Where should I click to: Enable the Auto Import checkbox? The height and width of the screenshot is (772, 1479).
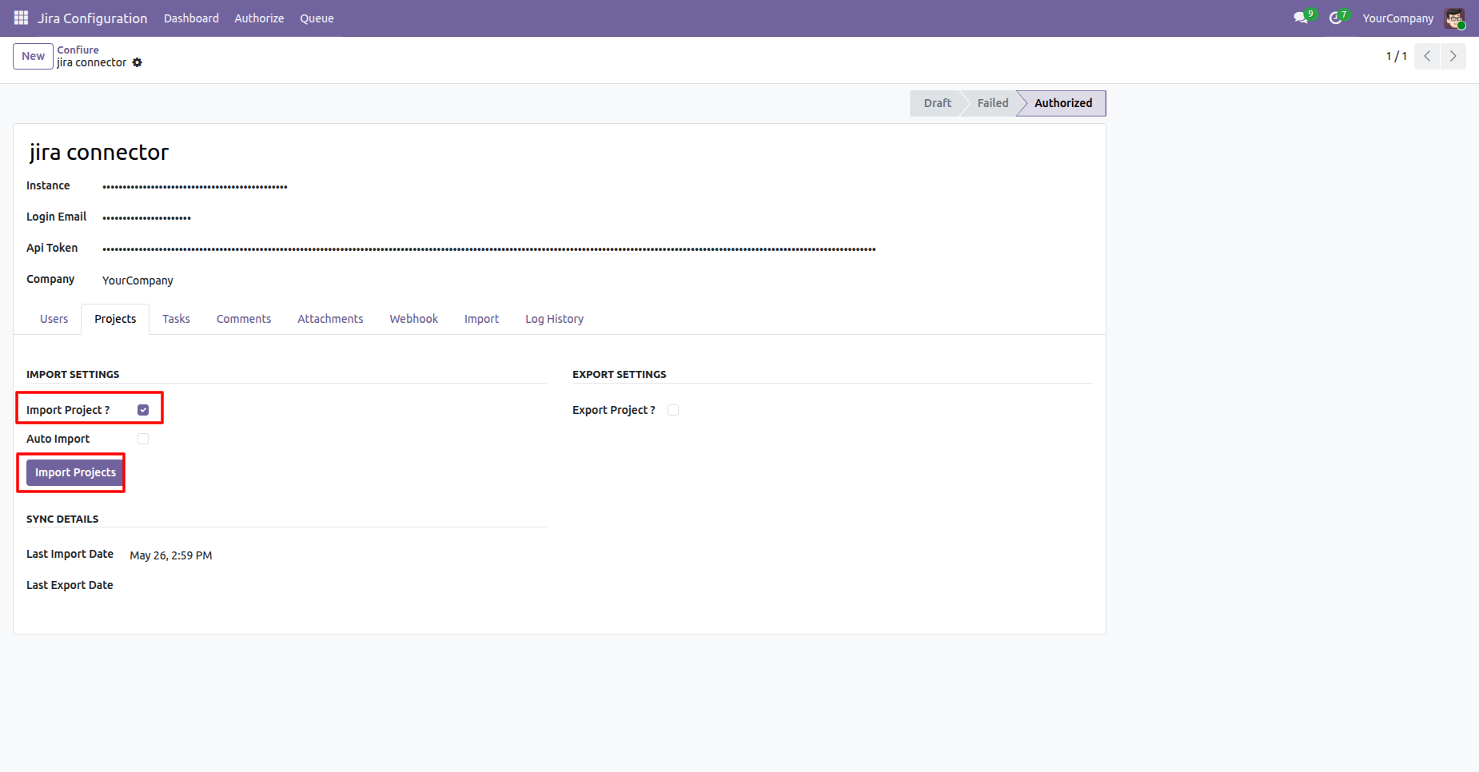143,439
